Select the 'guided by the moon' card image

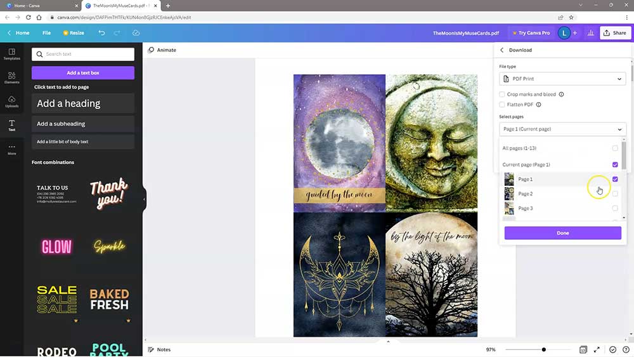pyautogui.click(x=339, y=143)
